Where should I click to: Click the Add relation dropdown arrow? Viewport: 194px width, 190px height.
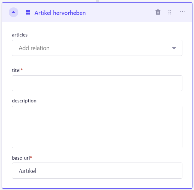coord(174,48)
